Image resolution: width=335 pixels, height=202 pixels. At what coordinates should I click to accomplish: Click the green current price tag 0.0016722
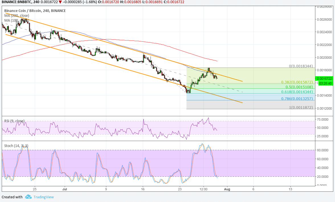point(324,79)
